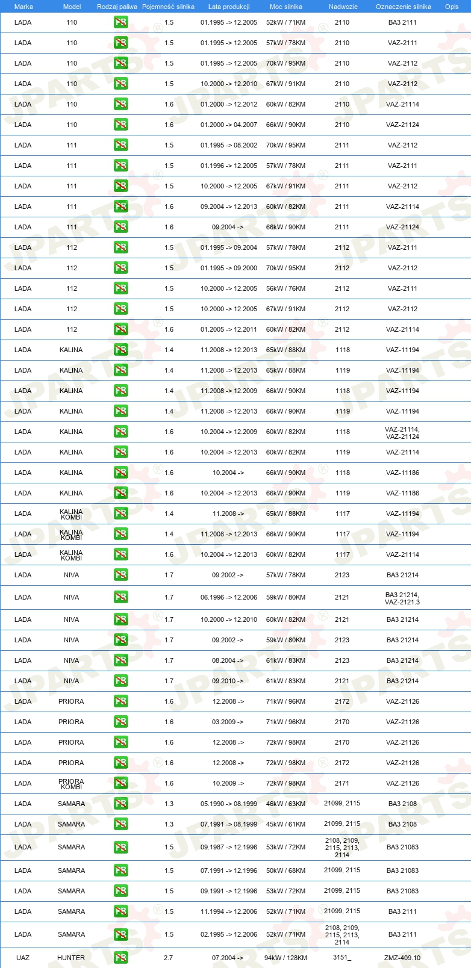This screenshot has width=471, height=968.
Task: Click the fuel icon in the LADA 112 60kW/82KM row
Action: [120, 329]
